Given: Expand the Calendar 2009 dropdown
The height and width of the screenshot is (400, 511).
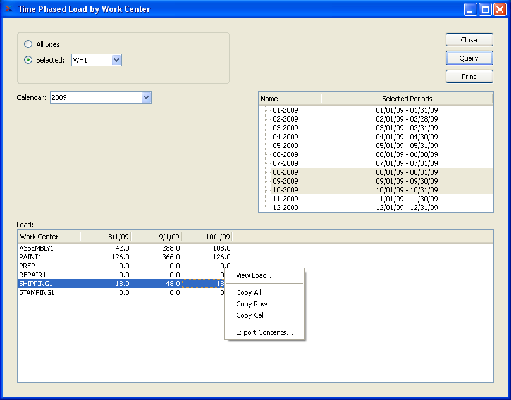Looking at the screenshot, I should coord(146,97).
